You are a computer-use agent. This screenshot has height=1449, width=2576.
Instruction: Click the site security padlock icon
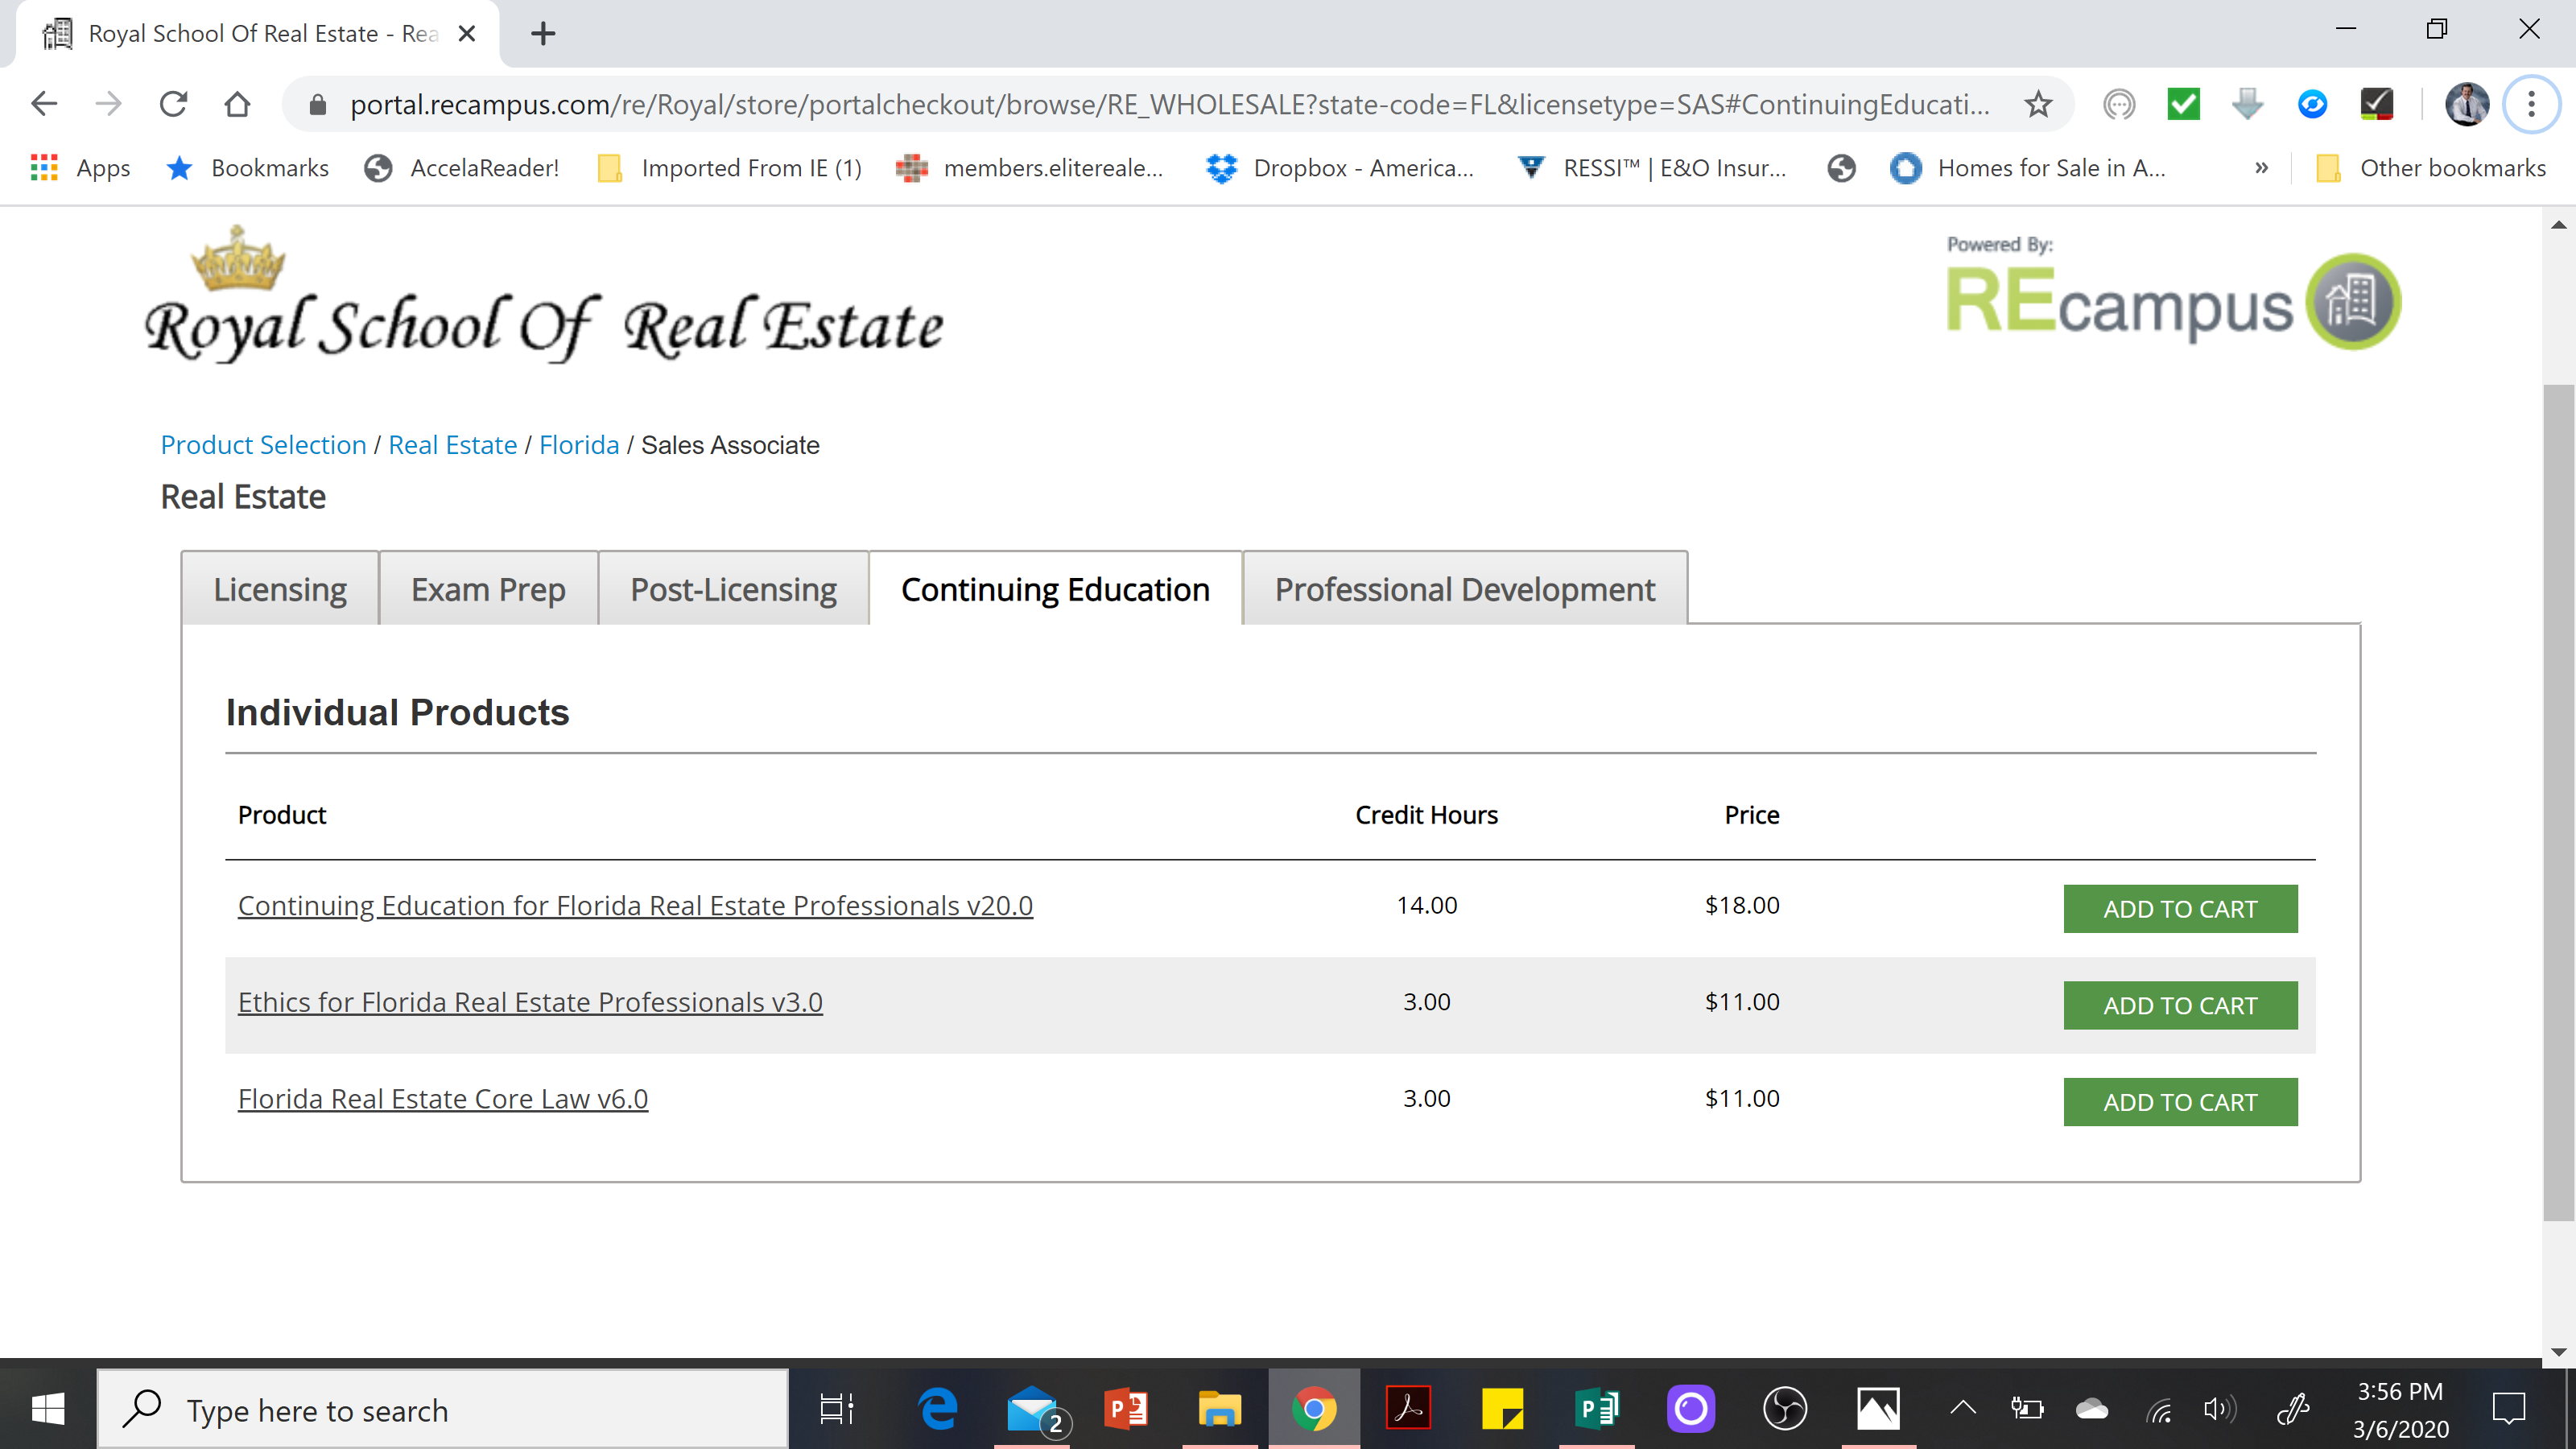[317, 104]
